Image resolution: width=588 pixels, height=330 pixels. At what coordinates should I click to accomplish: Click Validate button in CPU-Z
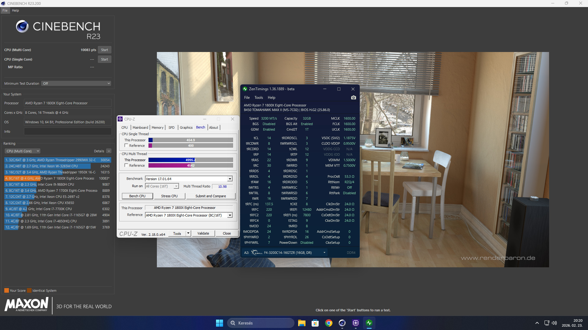[x=203, y=233]
